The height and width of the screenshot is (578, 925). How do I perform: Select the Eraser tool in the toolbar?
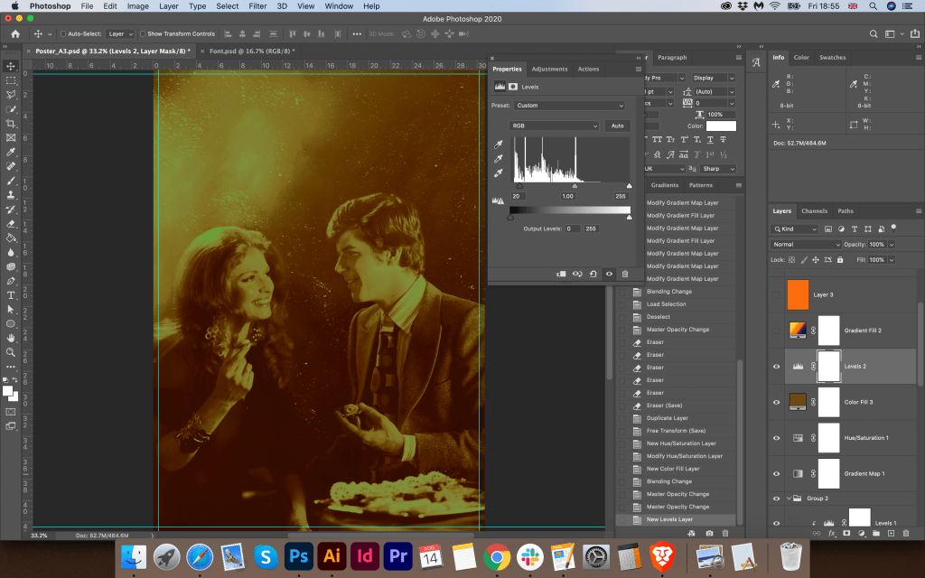pos(11,223)
